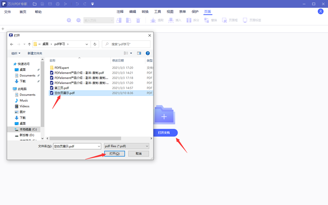Image resolution: width=328 pixels, height=205 pixels.
Task: Click the large folder plus icon
Action: (x=164, y=116)
